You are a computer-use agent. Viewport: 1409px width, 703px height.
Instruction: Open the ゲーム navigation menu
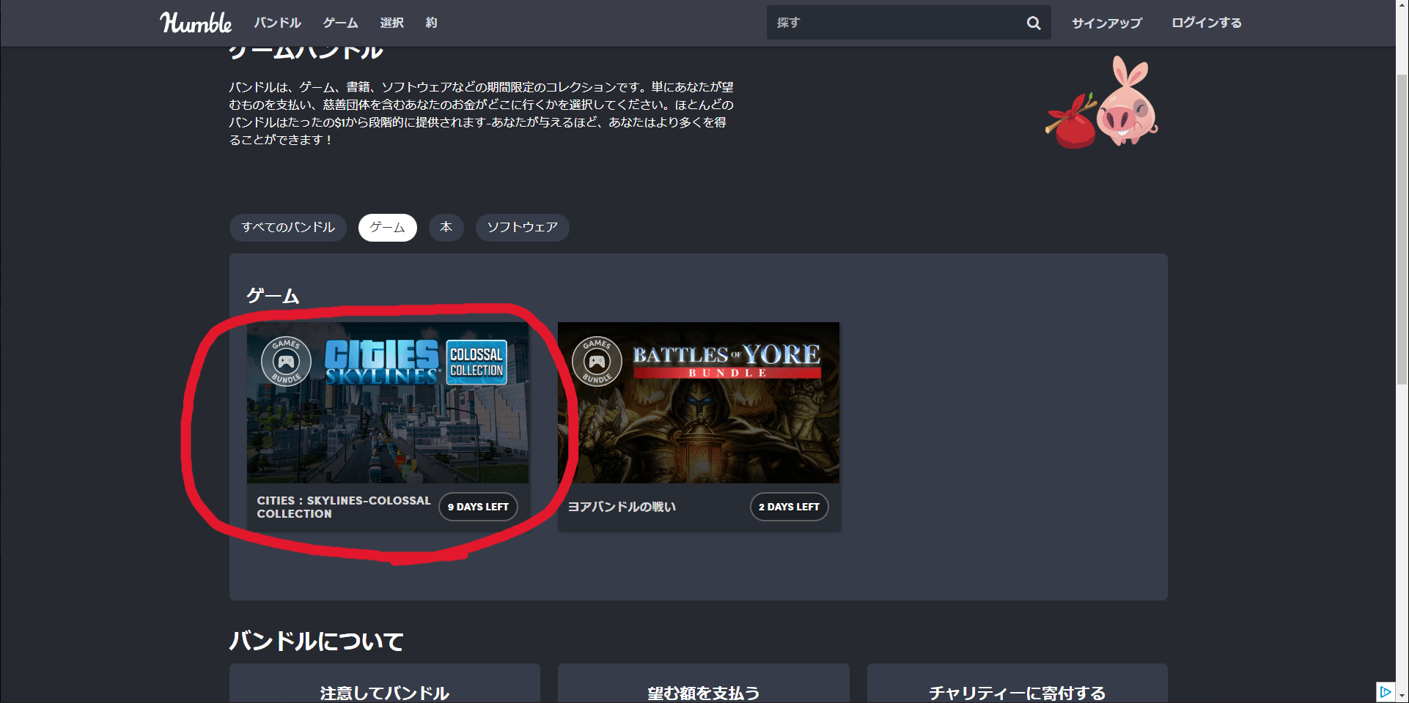pyautogui.click(x=340, y=23)
